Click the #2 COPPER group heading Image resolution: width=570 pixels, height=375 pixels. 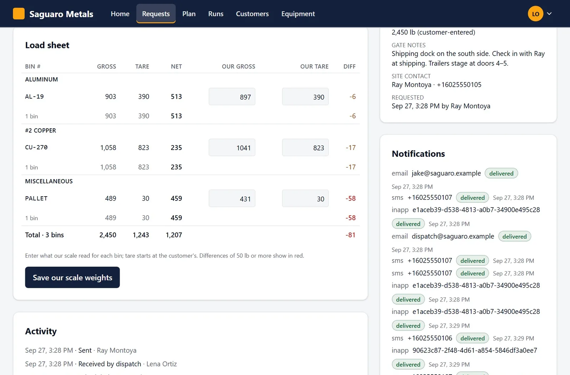(41, 130)
